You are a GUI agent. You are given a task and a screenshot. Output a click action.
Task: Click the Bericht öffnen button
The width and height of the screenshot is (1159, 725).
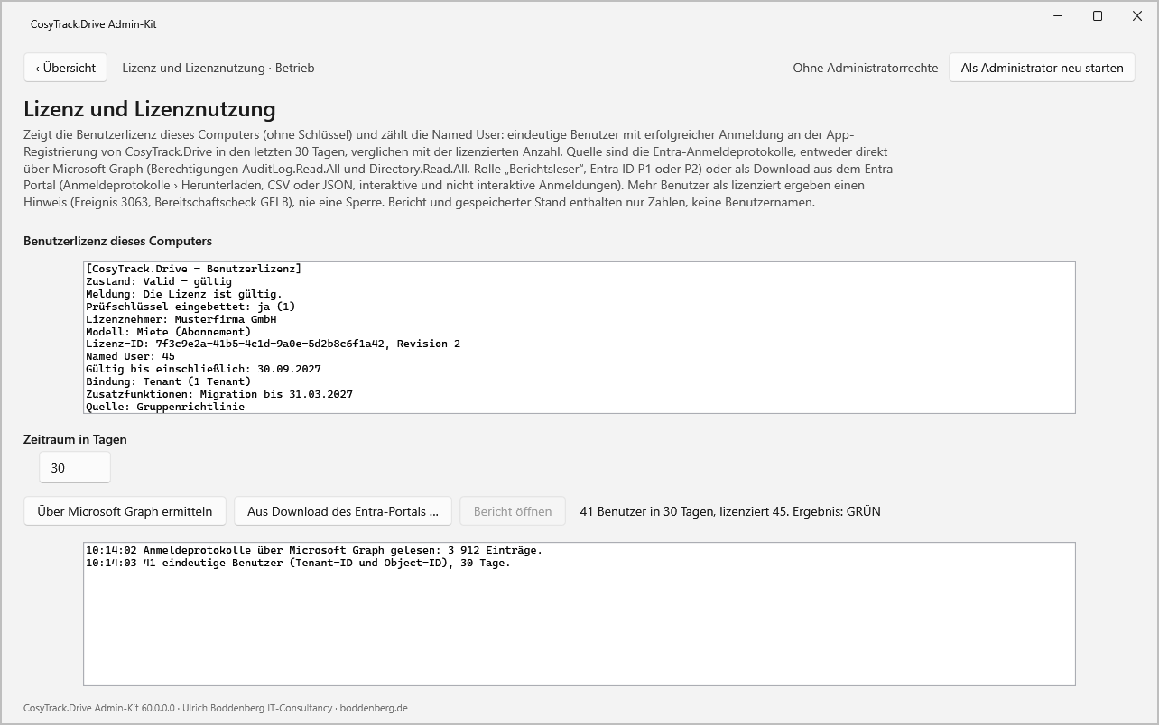pos(513,511)
